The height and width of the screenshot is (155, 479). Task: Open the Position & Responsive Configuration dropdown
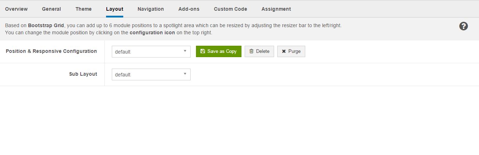[151, 51]
